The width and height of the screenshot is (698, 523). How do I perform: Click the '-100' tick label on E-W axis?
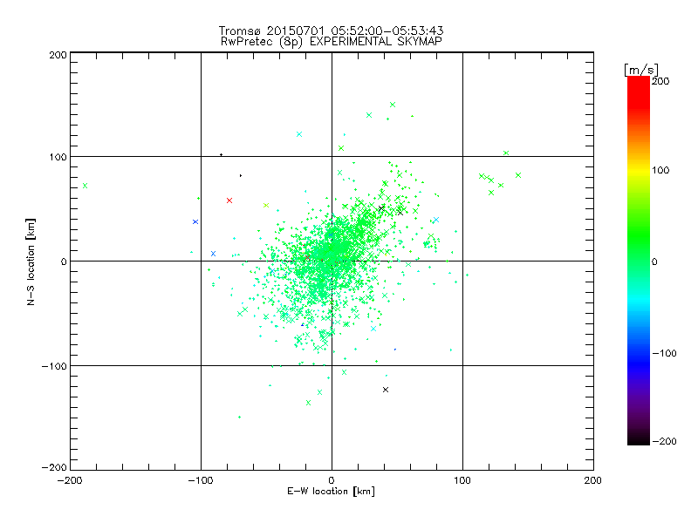tap(201, 480)
